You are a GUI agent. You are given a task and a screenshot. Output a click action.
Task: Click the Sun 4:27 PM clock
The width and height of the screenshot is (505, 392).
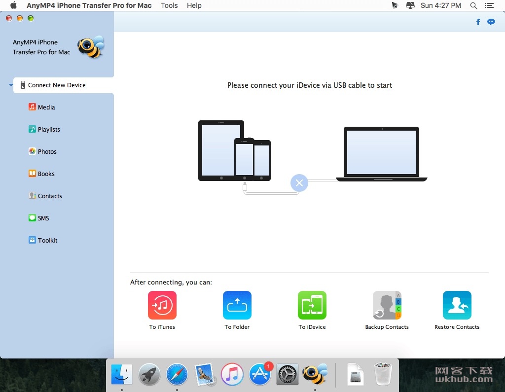440,5
